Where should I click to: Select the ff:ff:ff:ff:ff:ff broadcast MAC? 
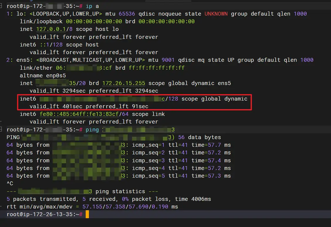(x=157, y=68)
